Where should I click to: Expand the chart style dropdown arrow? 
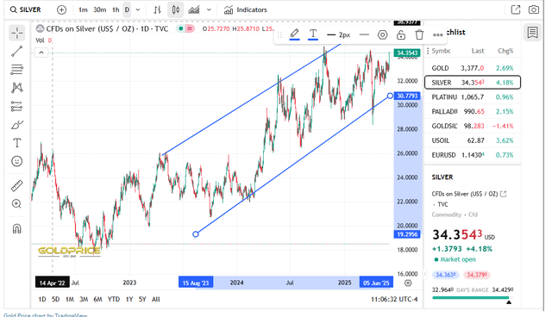(209, 9)
